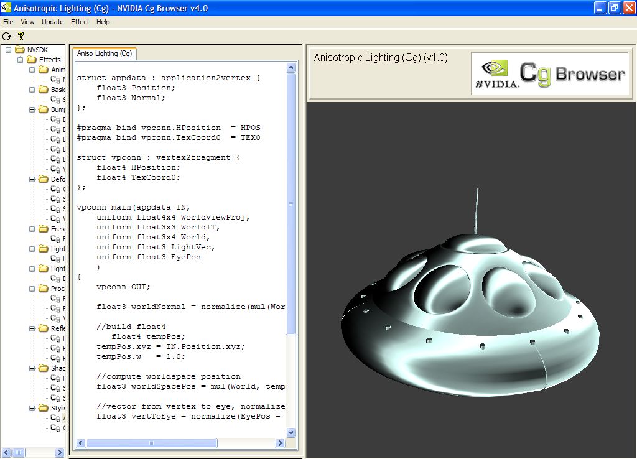This screenshot has width=637, height=459.
Task: Open the Effect menu
Action: tap(80, 22)
